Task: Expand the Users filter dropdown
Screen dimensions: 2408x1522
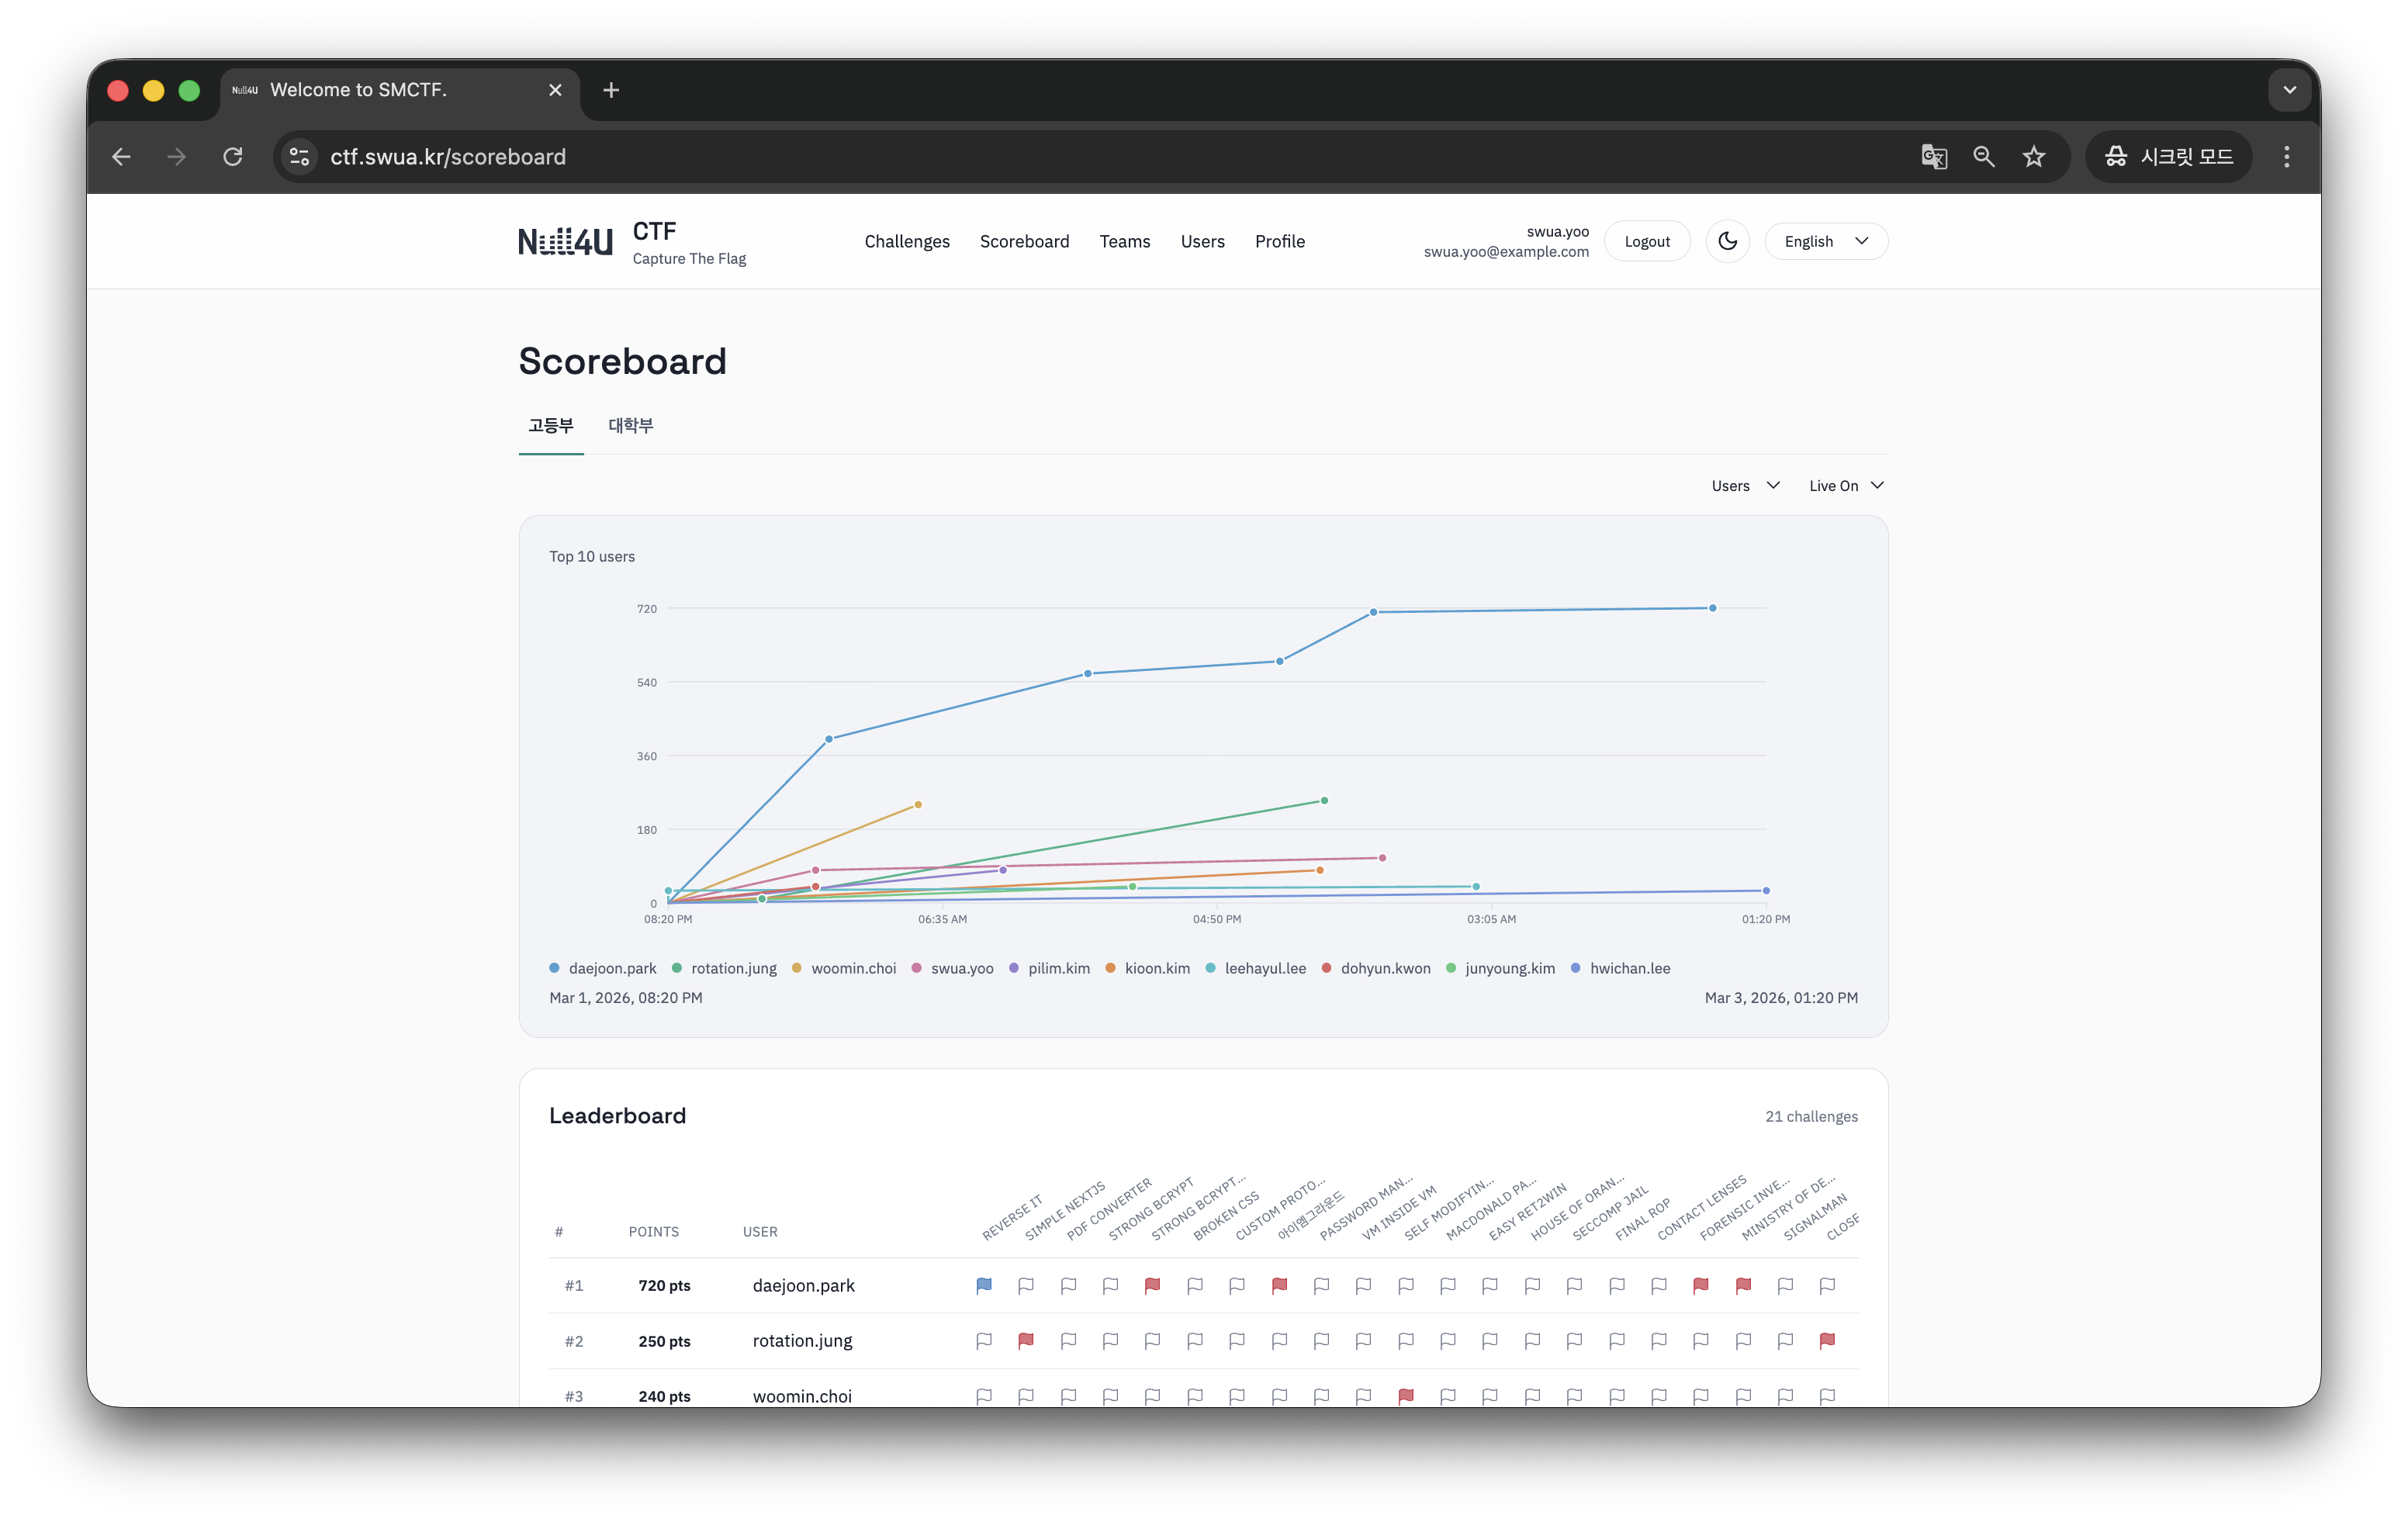Action: click(x=1744, y=486)
